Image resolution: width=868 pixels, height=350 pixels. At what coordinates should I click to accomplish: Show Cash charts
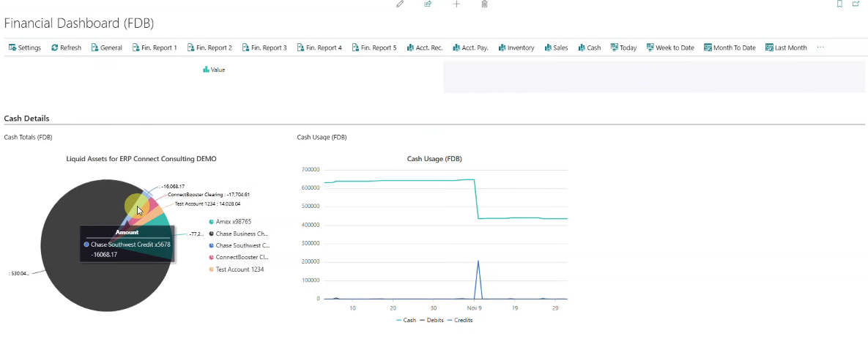coord(590,48)
